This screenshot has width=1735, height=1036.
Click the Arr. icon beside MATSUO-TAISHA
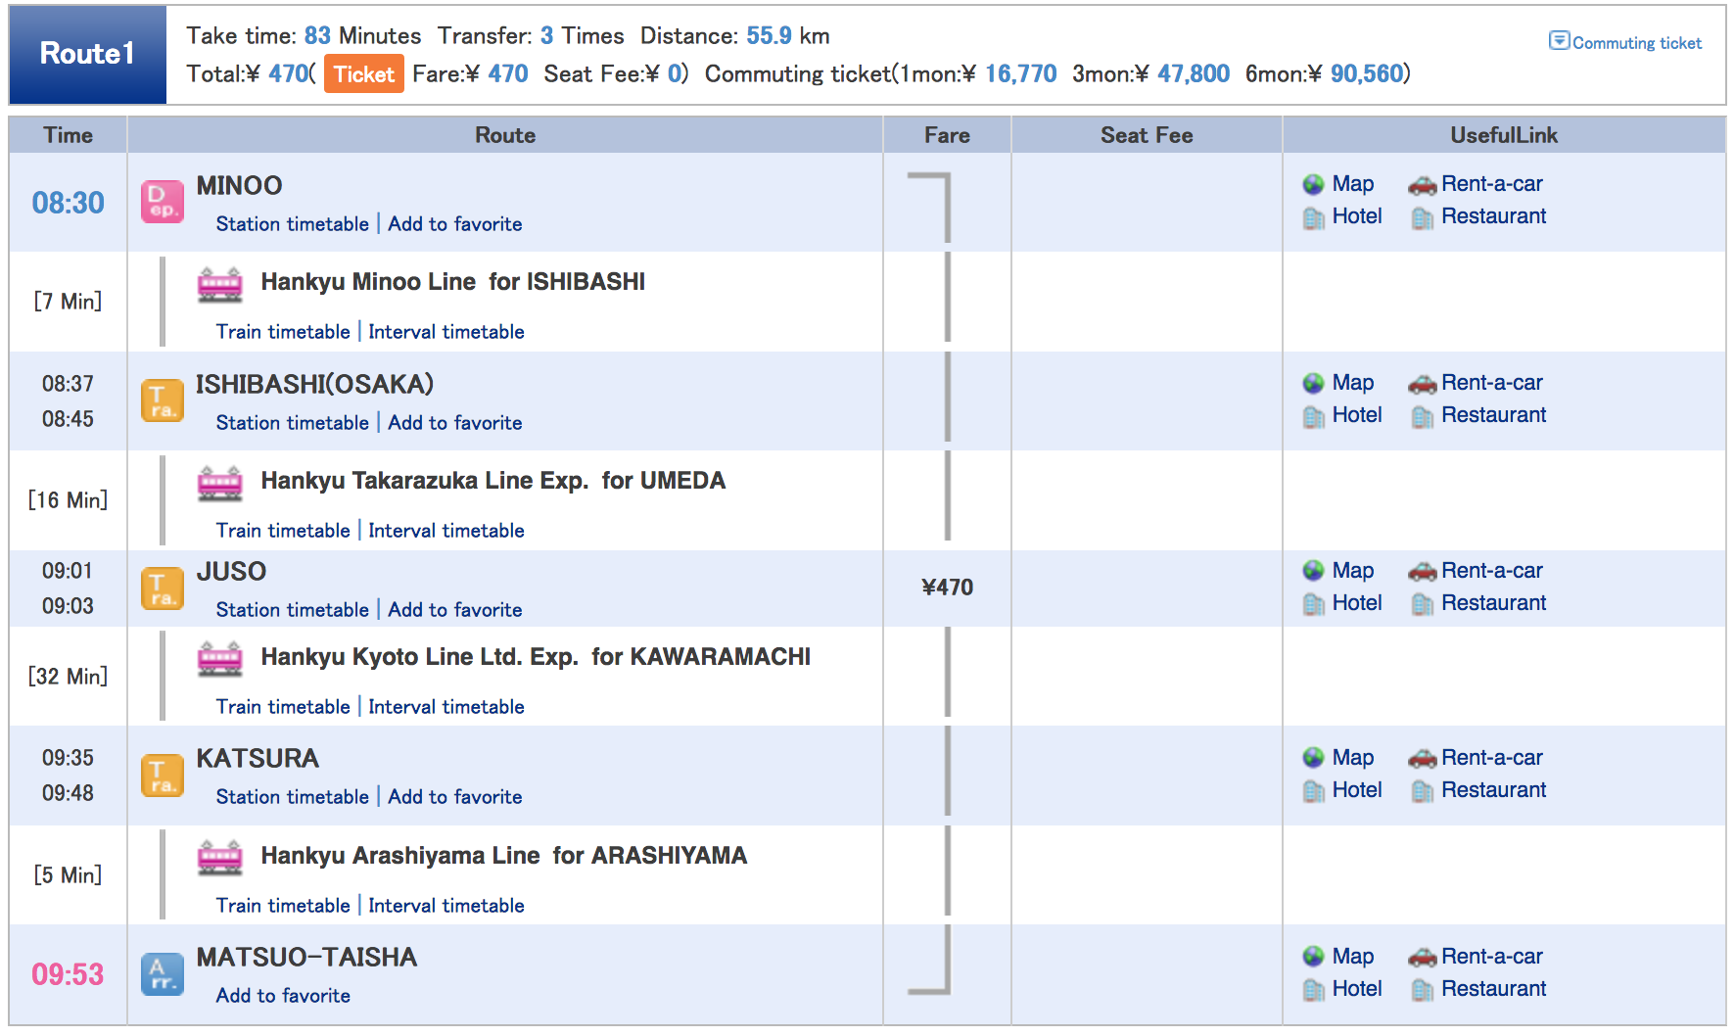163,974
